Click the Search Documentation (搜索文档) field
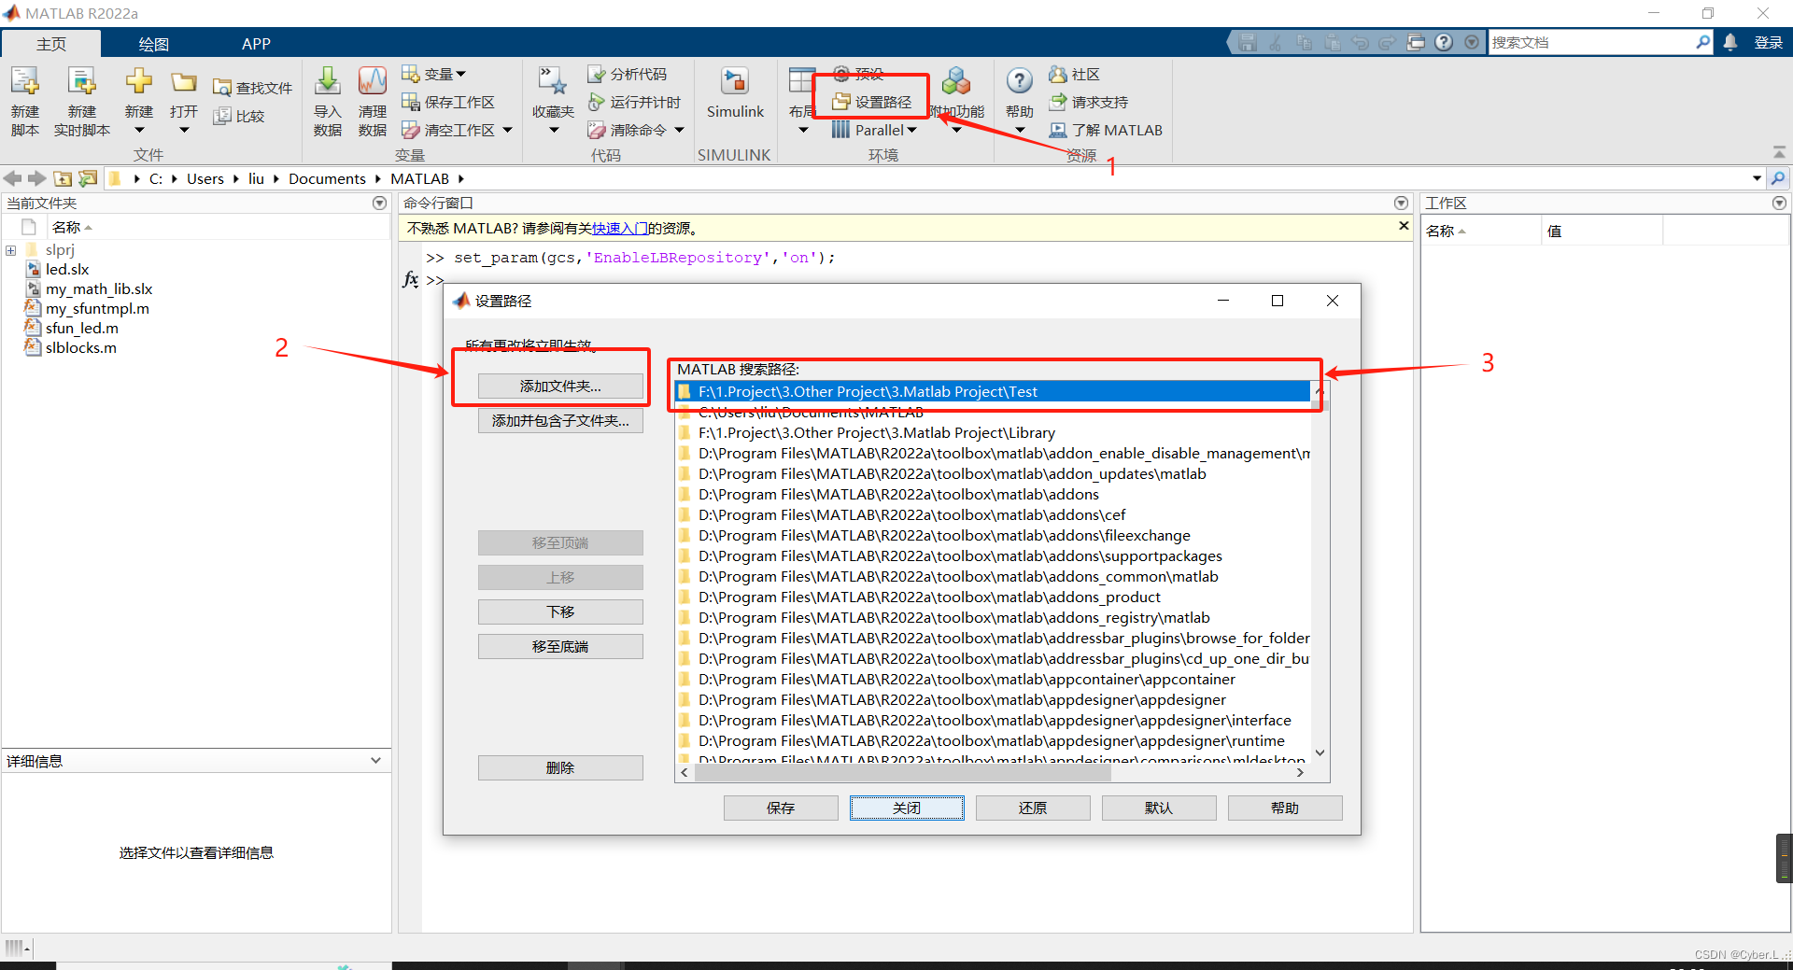The height and width of the screenshot is (970, 1793). [1592, 42]
